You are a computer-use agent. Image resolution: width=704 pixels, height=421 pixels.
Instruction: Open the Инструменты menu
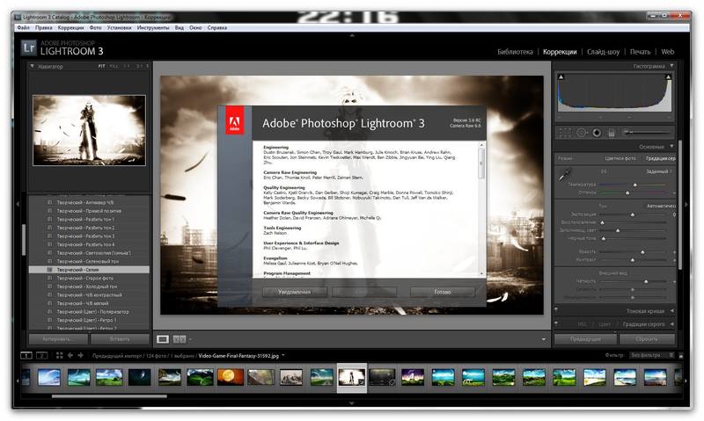(x=153, y=28)
